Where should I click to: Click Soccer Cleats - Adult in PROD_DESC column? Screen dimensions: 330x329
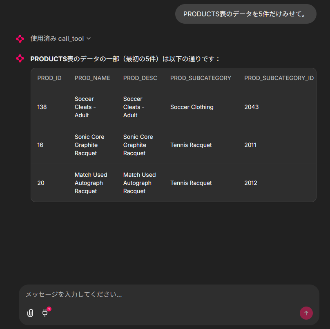[134, 107]
